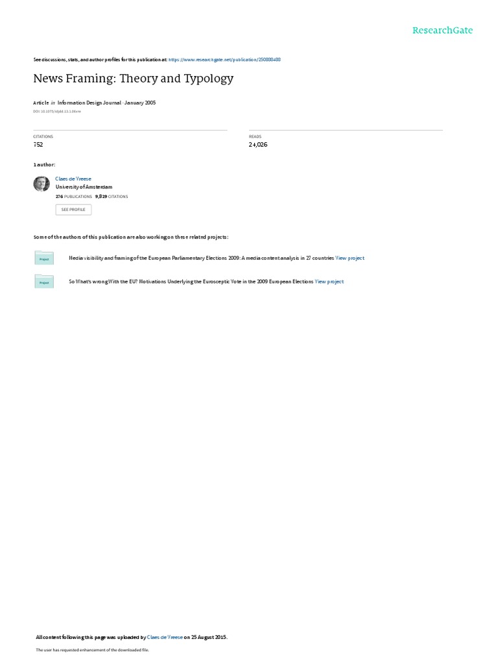498x665 pixels.
Task: Select the title News Framing: Theory and Typology
Action: coord(134,79)
